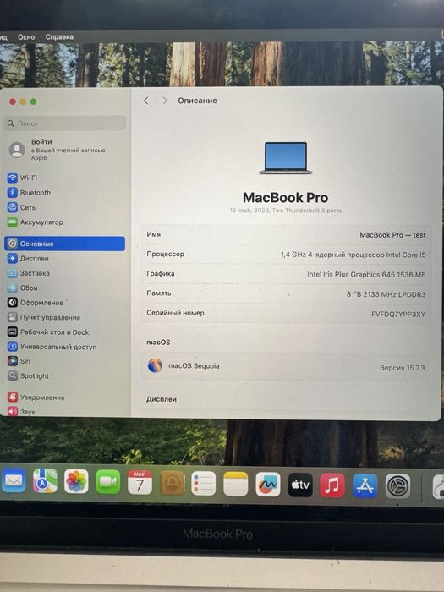This screenshot has height=592, width=444.
Task: Open Звук sound settings
Action: [x=21, y=412]
